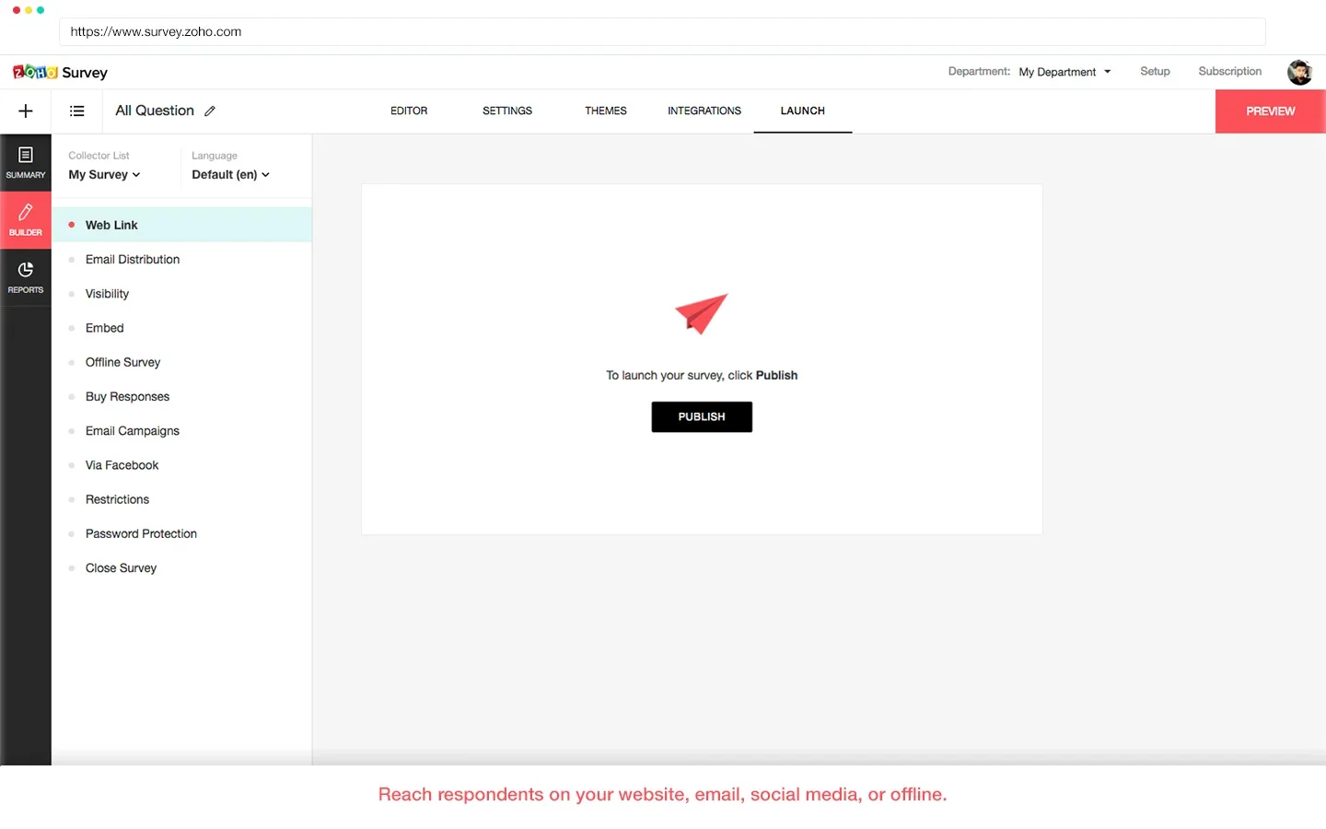Select the Email Distribution launch option

click(133, 259)
